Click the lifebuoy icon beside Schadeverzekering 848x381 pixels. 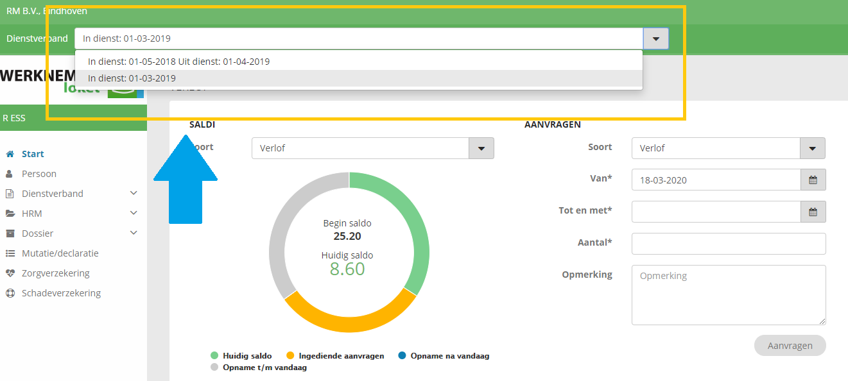coord(10,293)
